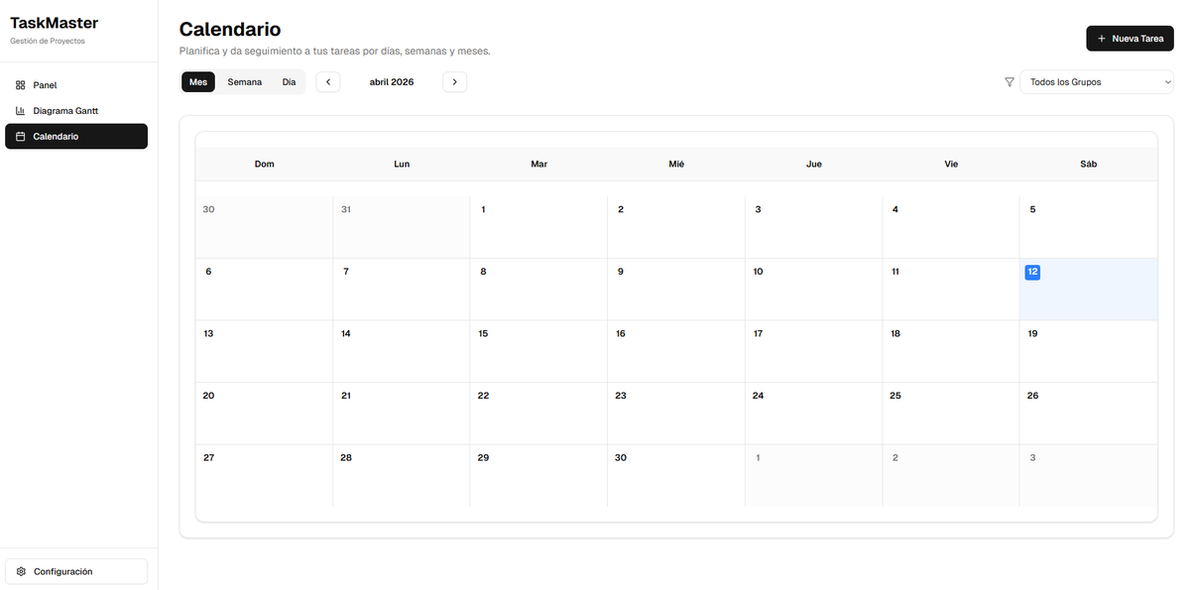Go to next month with right chevron
The image size is (1190, 590).
[454, 82]
